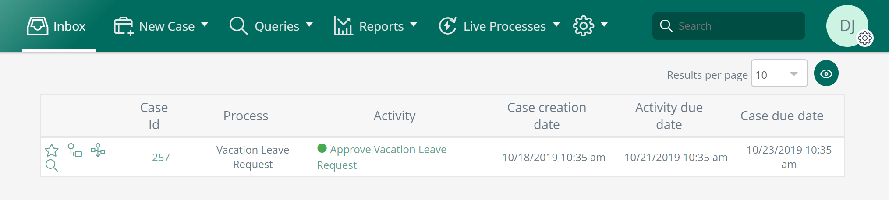The height and width of the screenshot is (200, 889).
Task: Click the New Case briefcase icon
Action: point(124,26)
